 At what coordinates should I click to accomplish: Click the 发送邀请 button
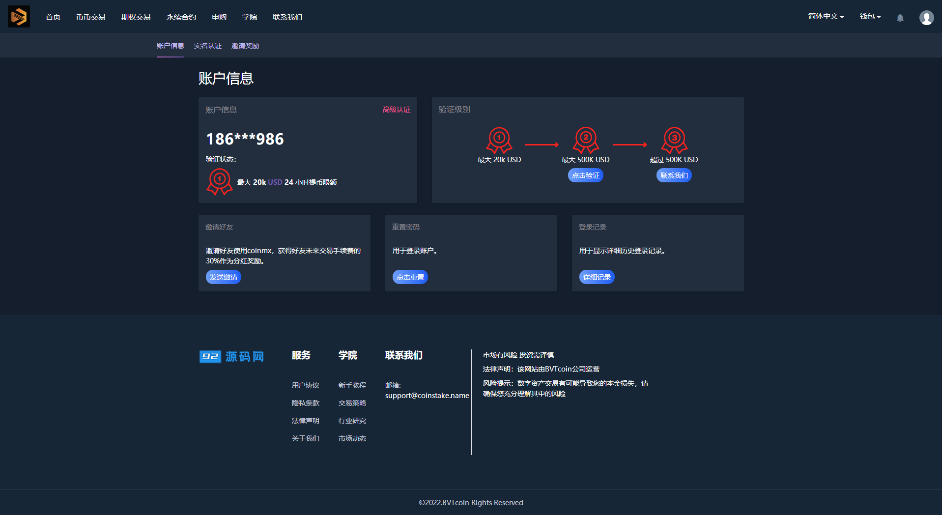(224, 277)
